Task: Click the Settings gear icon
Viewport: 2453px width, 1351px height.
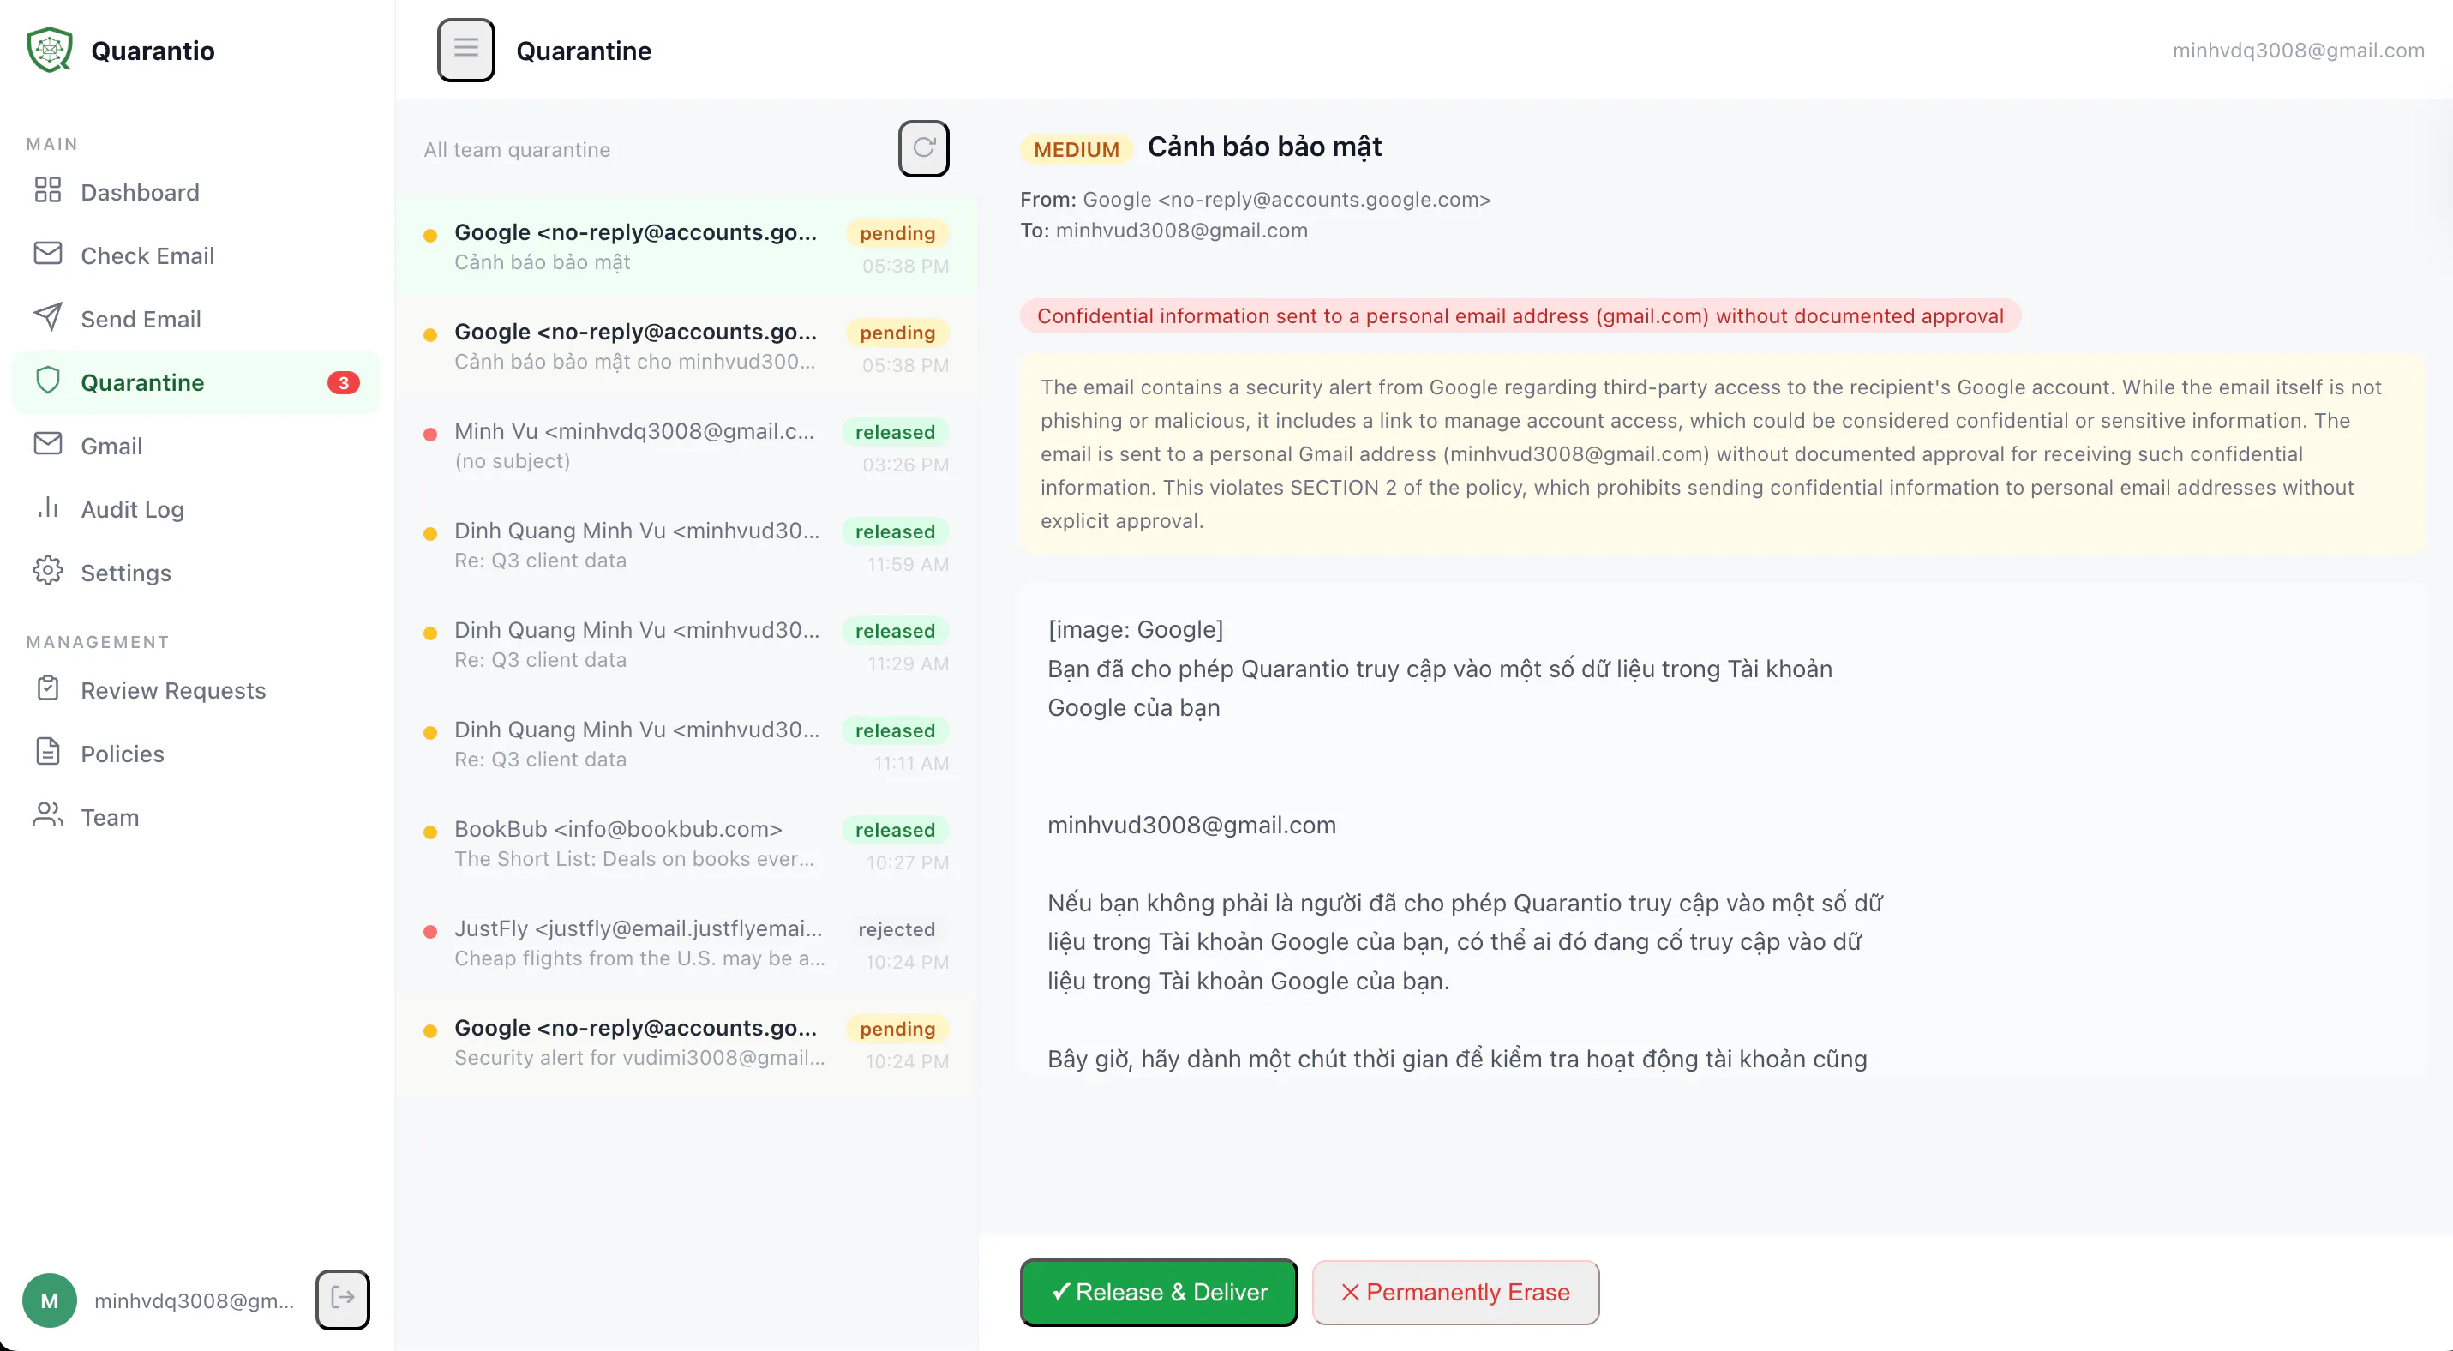Action: coord(48,571)
